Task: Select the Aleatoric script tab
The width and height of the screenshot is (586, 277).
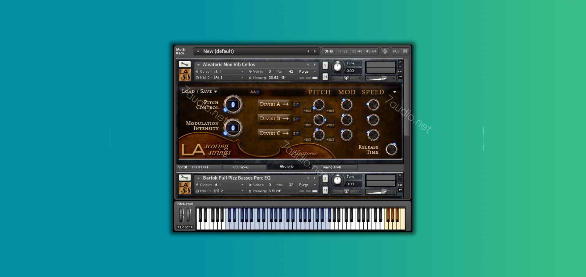Action: click(289, 167)
